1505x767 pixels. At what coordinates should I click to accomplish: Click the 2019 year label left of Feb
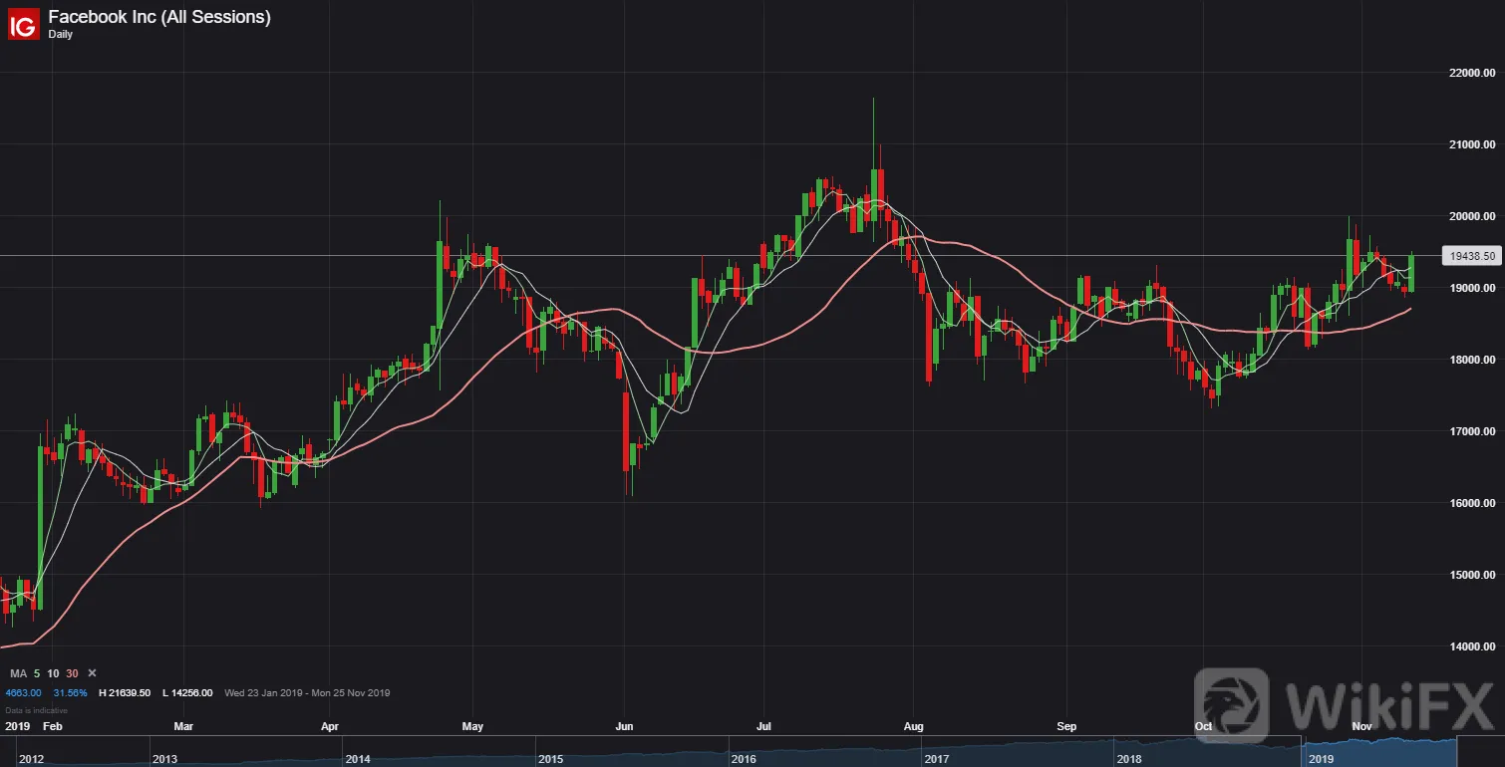(18, 726)
